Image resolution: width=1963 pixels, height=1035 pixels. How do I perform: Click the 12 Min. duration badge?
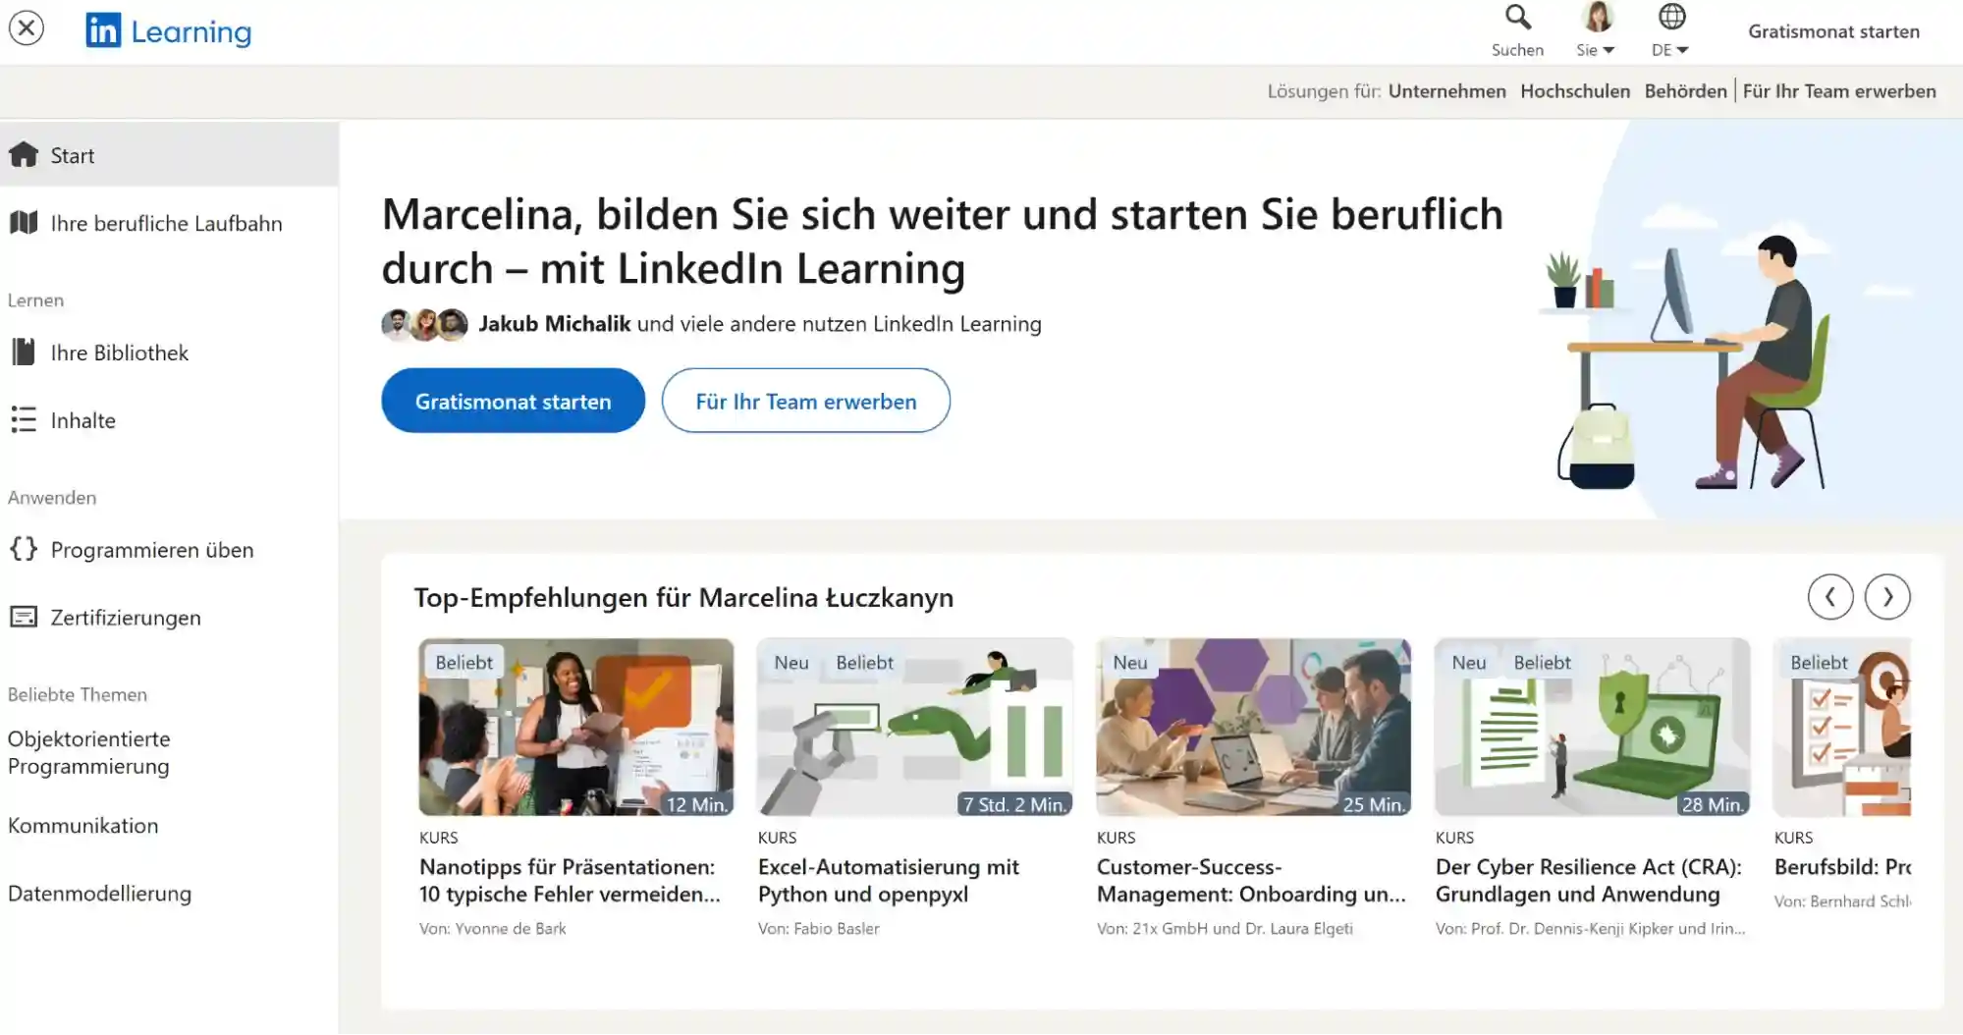tap(697, 804)
